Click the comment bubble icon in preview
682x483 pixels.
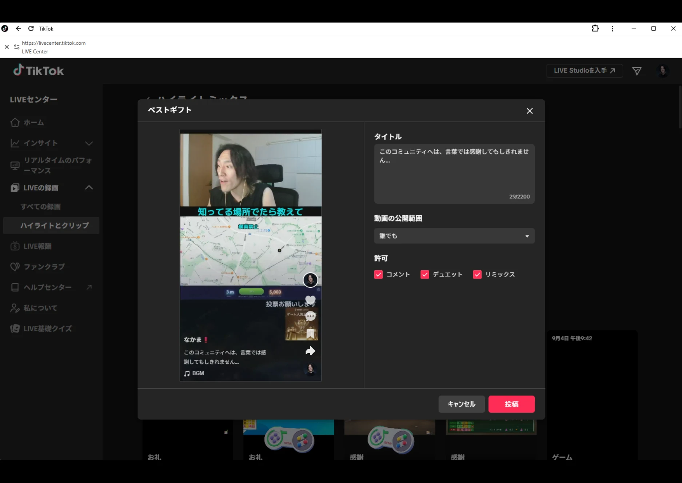(310, 316)
